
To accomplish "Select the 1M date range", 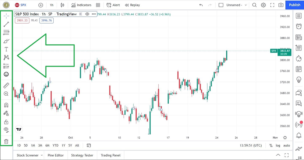I will (x=33, y=145).
